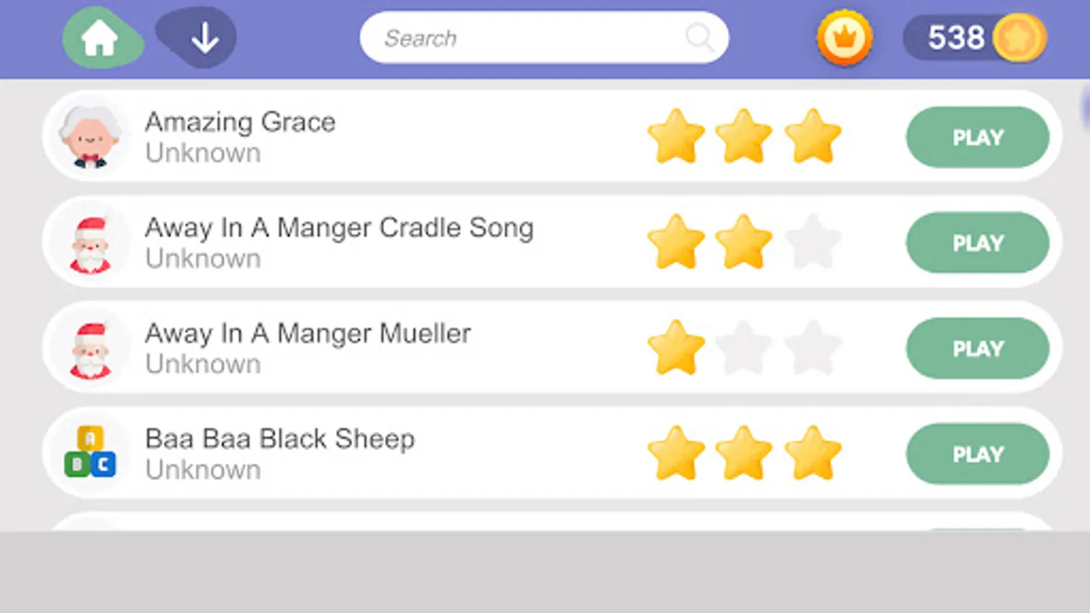Click the Santa icon for Cradle Song
The image size is (1090, 613).
click(x=90, y=244)
